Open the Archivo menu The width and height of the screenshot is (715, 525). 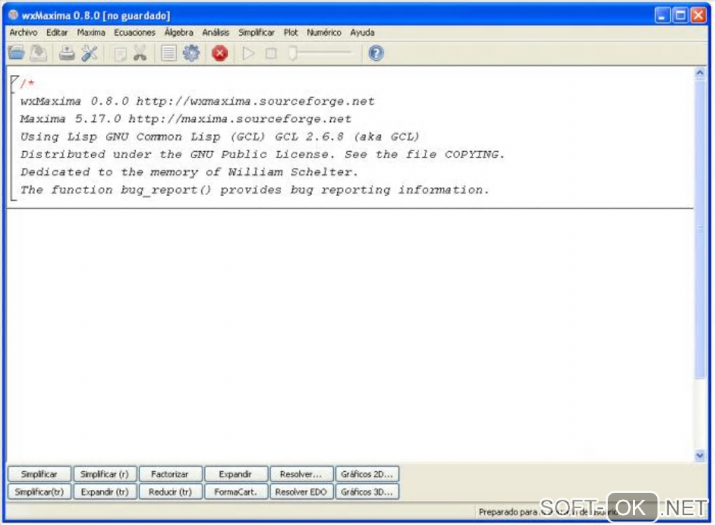[x=23, y=32]
